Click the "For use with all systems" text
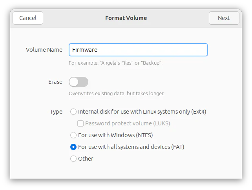252x190 pixels. (131, 147)
